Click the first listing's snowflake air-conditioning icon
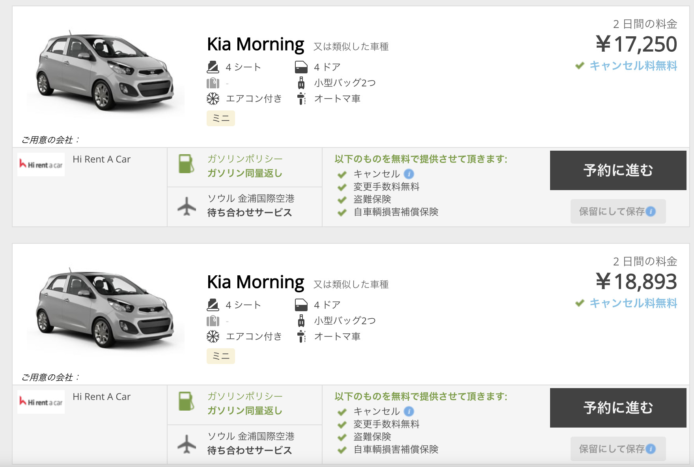This screenshot has width=694, height=467. tap(213, 99)
